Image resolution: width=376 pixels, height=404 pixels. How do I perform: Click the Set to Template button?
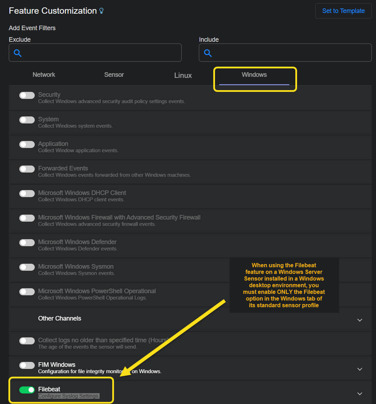343,11
